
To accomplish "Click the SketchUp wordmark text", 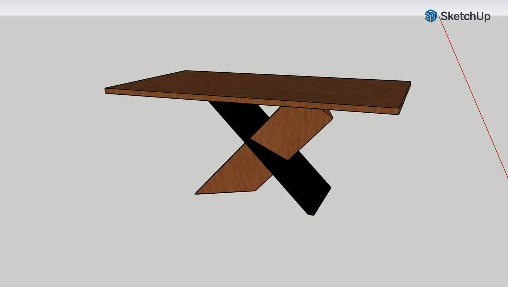I will click(465, 16).
